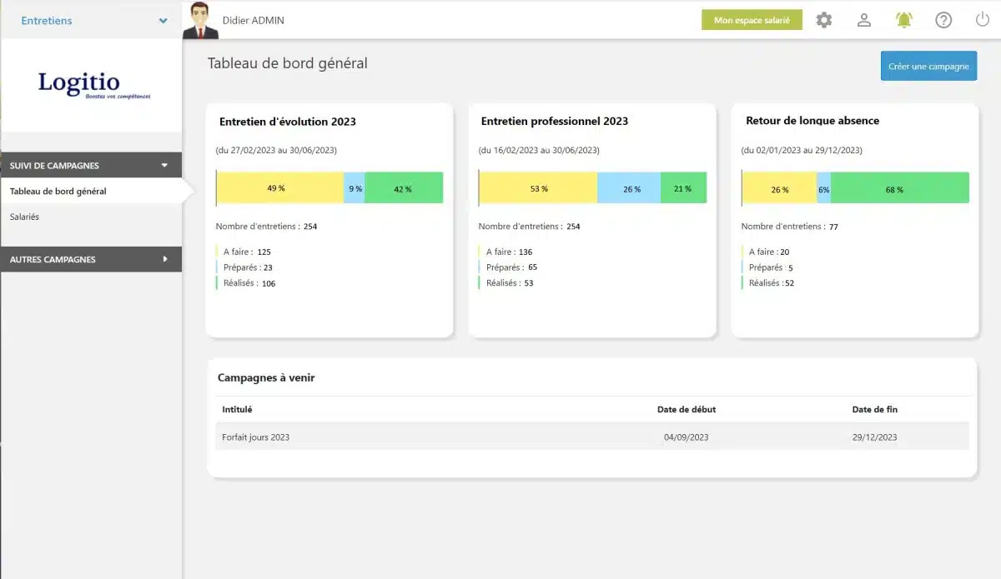The image size is (1001, 579).
Task: Click Didier ADMIN avatar picture
Action: [x=200, y=20]
